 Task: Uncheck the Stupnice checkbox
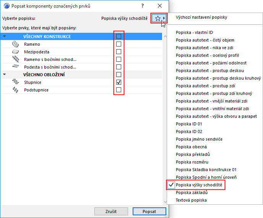[x=119, y=82]
